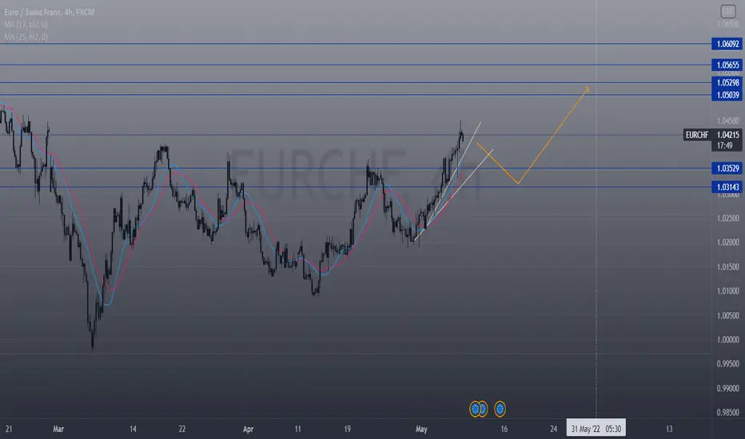
Task: Select the MA (25, hl2, 0) indicator legend
Action: point(26,37)
